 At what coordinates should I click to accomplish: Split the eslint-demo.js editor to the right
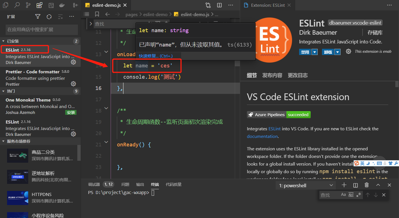tap(219, 5)
